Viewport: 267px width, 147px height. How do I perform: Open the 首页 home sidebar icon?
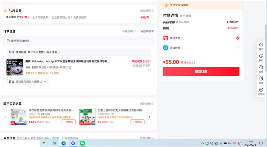(261, 45)
